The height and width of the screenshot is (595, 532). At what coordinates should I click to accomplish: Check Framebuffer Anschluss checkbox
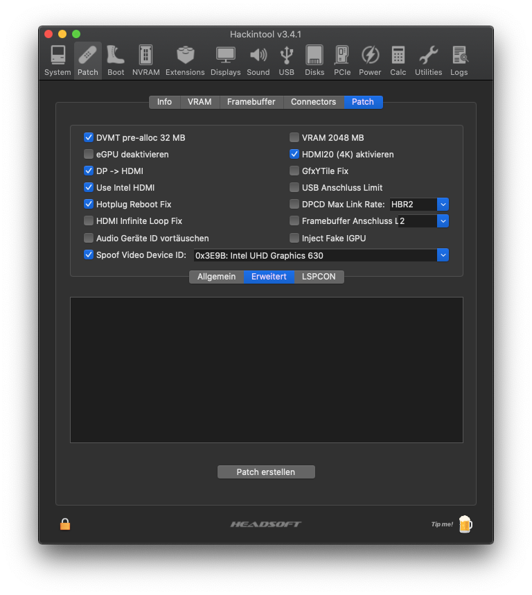[294, 221]
